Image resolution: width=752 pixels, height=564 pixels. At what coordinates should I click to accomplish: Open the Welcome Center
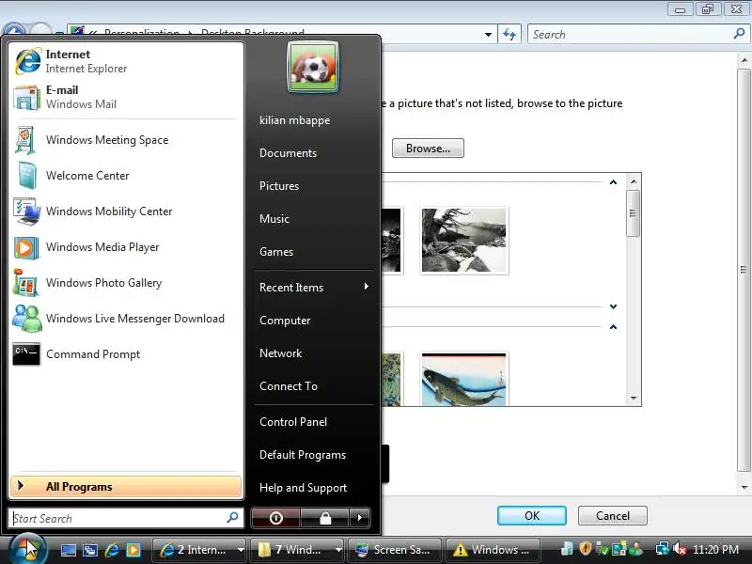coord(126,176)
